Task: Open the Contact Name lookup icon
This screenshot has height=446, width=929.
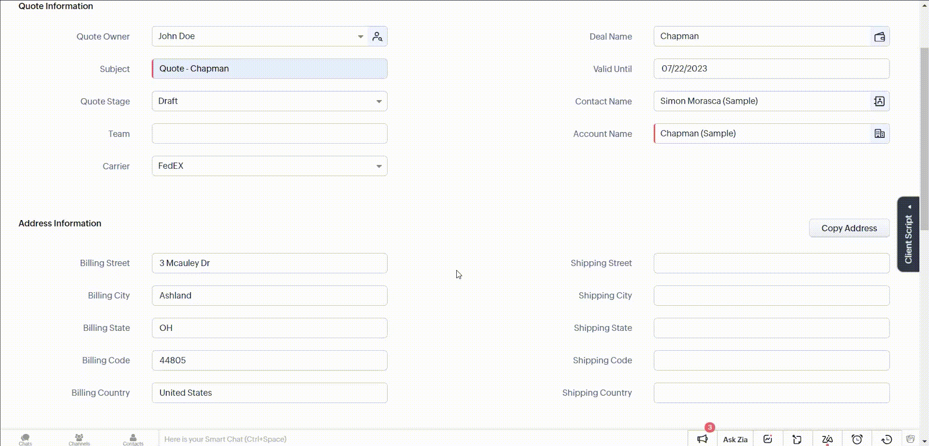Action: pos(879,101)
